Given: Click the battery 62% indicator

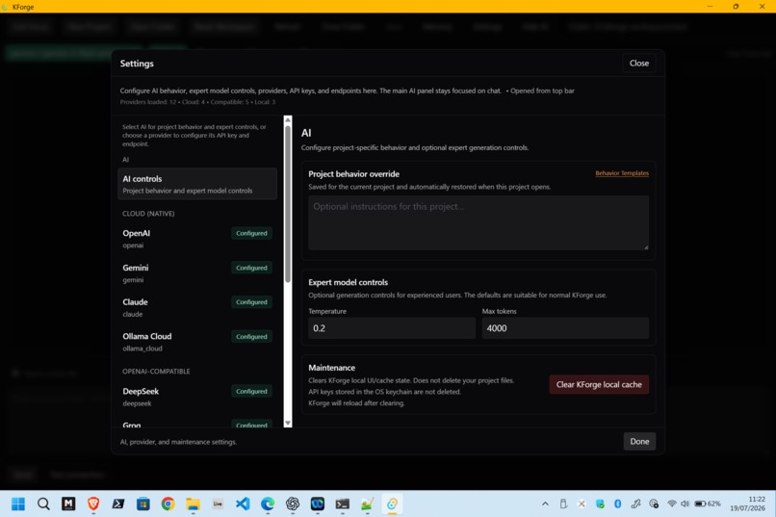Looking at the screenshot, I should point(708,504).
